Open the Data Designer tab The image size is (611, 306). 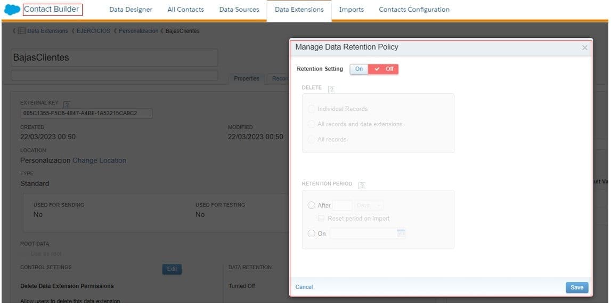(x=131, y=10)
